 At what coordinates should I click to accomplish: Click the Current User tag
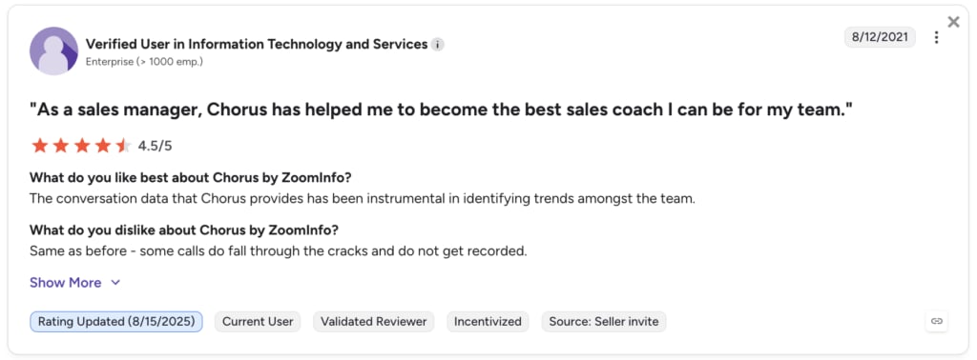tap(258, 322)
